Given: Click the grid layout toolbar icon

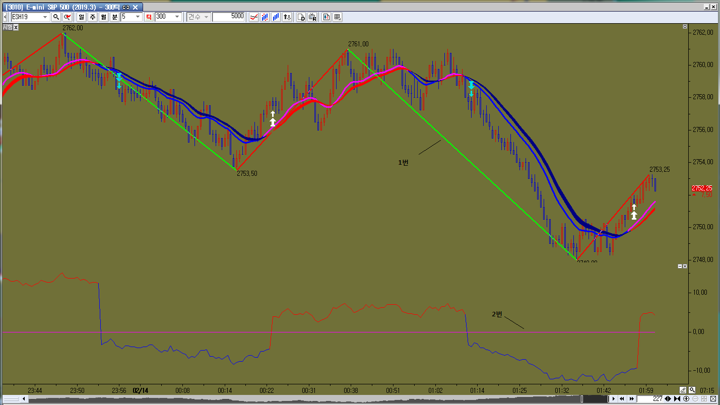Looking at the screenshot, I should [338, 17].
